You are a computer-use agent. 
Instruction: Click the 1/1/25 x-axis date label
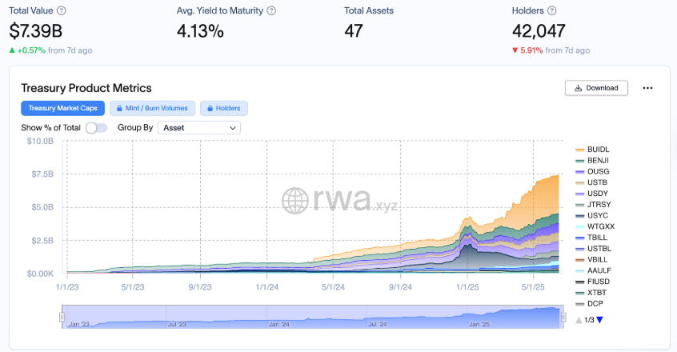[x=467, y=287]
